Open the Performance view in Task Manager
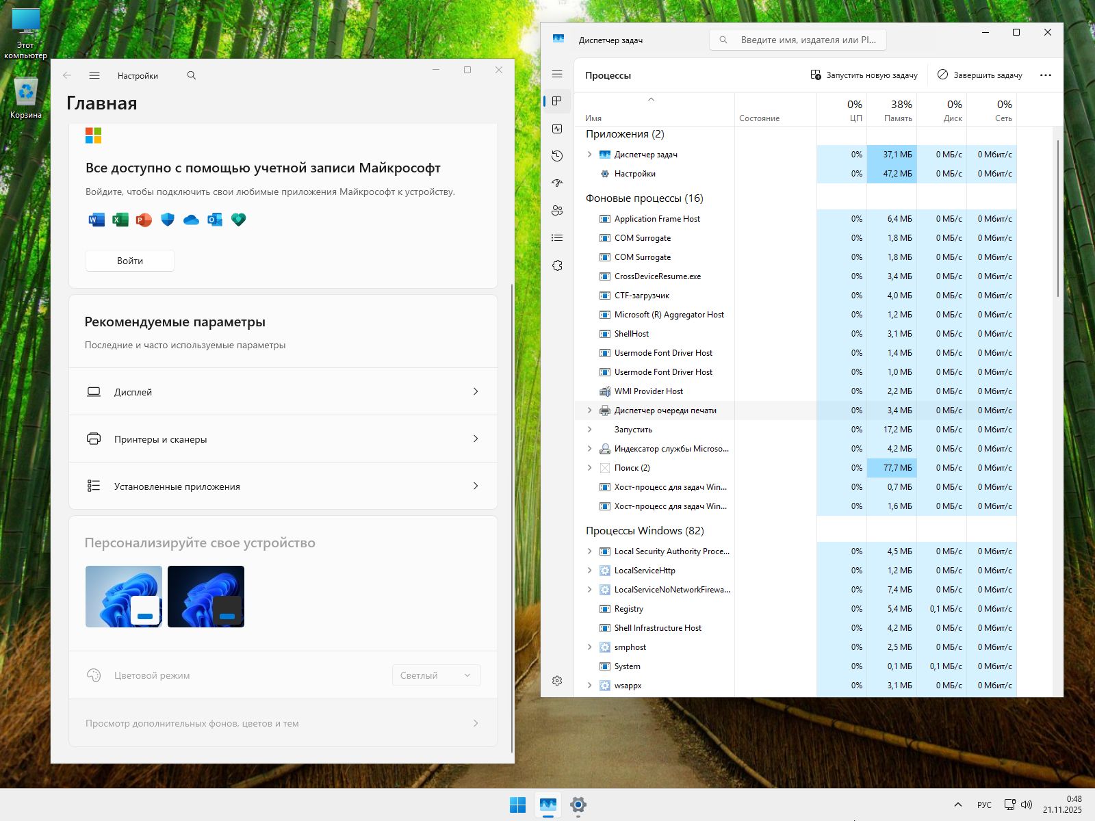Screen dimensions: 1095x821 pos(557,128)
